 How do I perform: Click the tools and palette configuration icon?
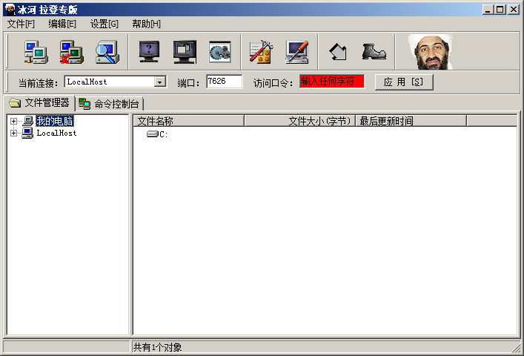click(x=259, y=52)
